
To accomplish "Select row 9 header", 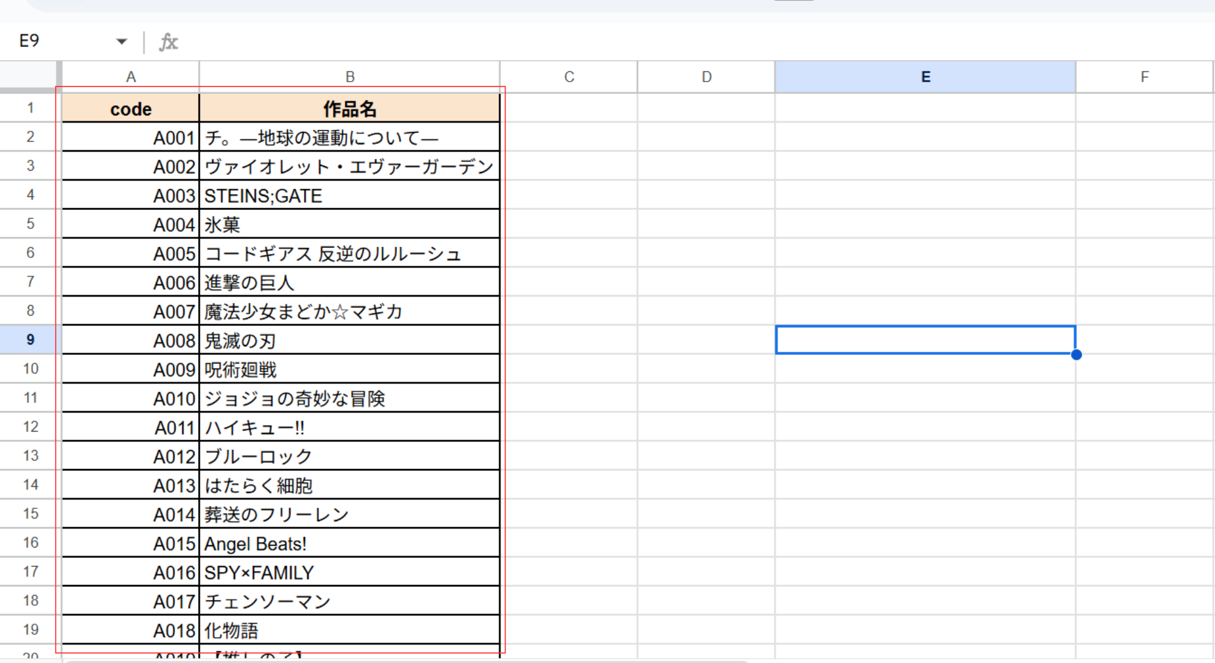I will coord(30,339).
